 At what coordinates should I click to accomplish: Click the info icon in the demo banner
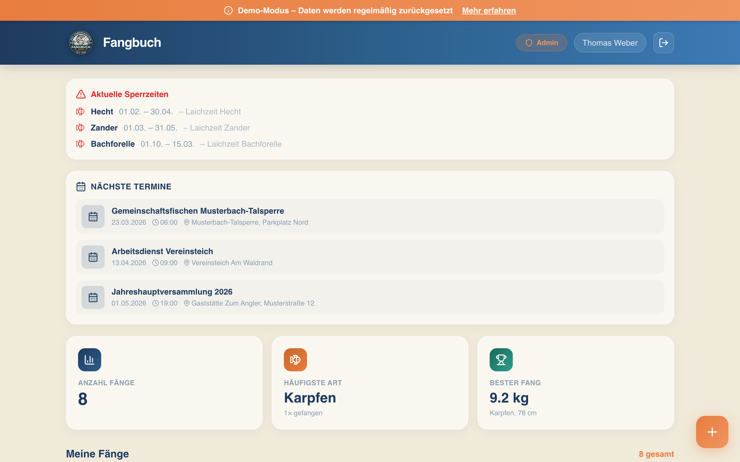[x=229, y=10]
